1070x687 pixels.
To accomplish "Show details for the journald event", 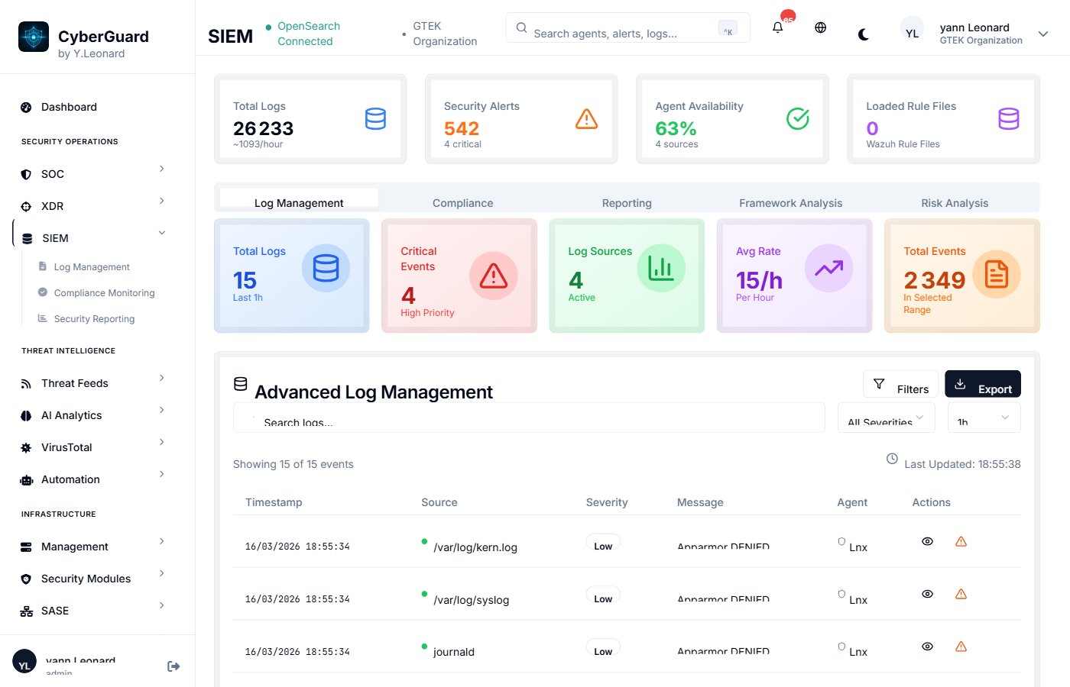I will (x=927, y=646).
